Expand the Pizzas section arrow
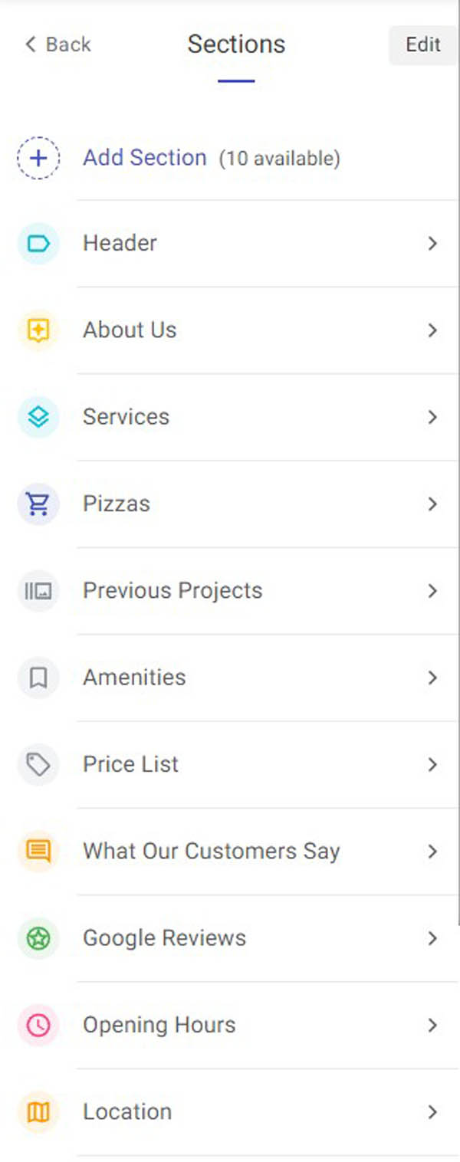Viewport: 460px width, 1162px height. pyautogui.click(x=432, y=504)
